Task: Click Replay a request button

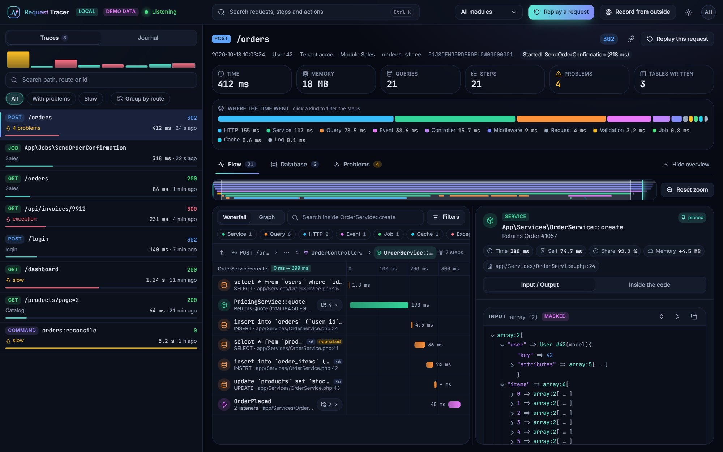Action: (561, 12)
